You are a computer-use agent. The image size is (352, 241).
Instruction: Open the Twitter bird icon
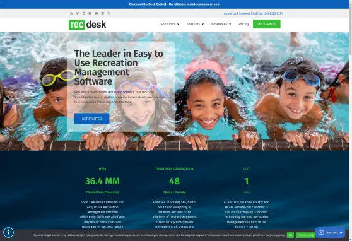point(78,13)
